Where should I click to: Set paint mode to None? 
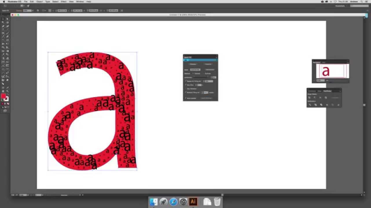(x=8, y=103)
